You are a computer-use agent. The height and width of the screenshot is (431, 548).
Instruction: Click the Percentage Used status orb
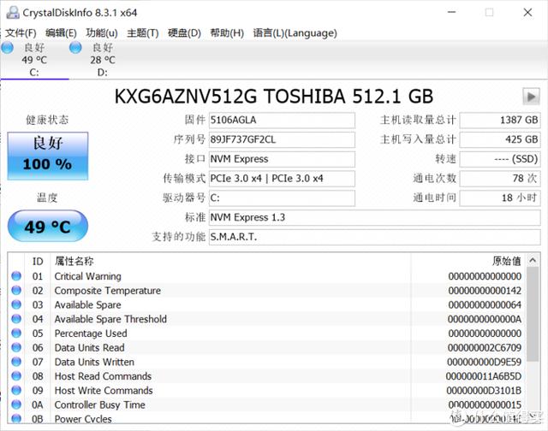(x=15, y=334)
